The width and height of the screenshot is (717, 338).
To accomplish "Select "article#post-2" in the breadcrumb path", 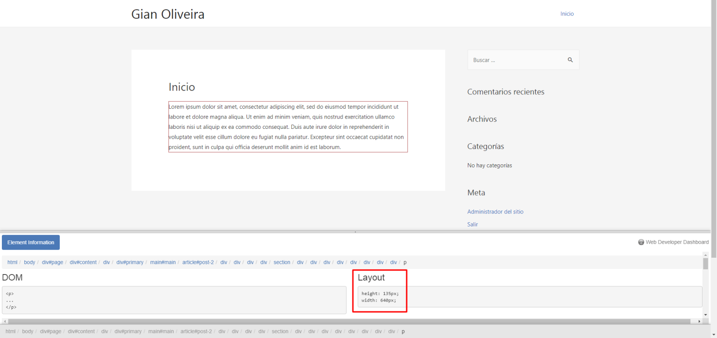I will pyautogui.click(x=198, y=262).
